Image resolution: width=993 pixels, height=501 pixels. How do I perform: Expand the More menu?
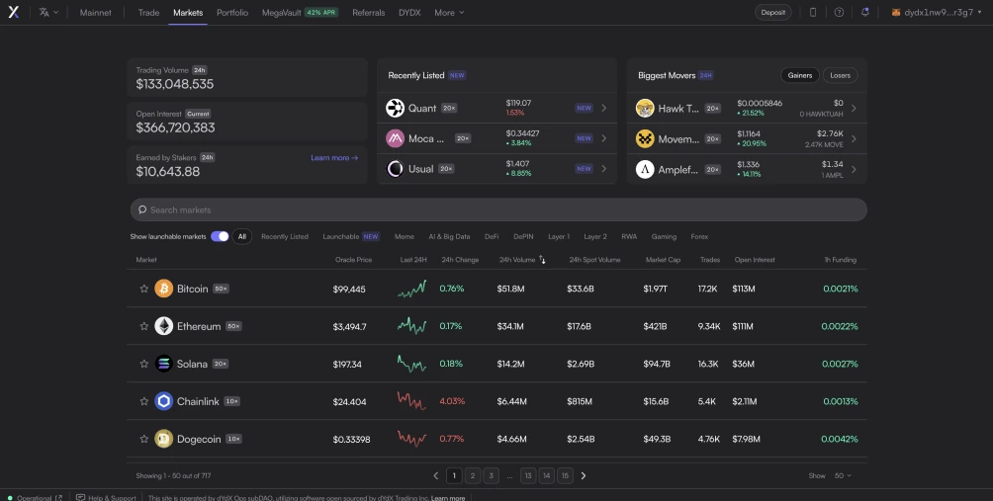[450, 12]
